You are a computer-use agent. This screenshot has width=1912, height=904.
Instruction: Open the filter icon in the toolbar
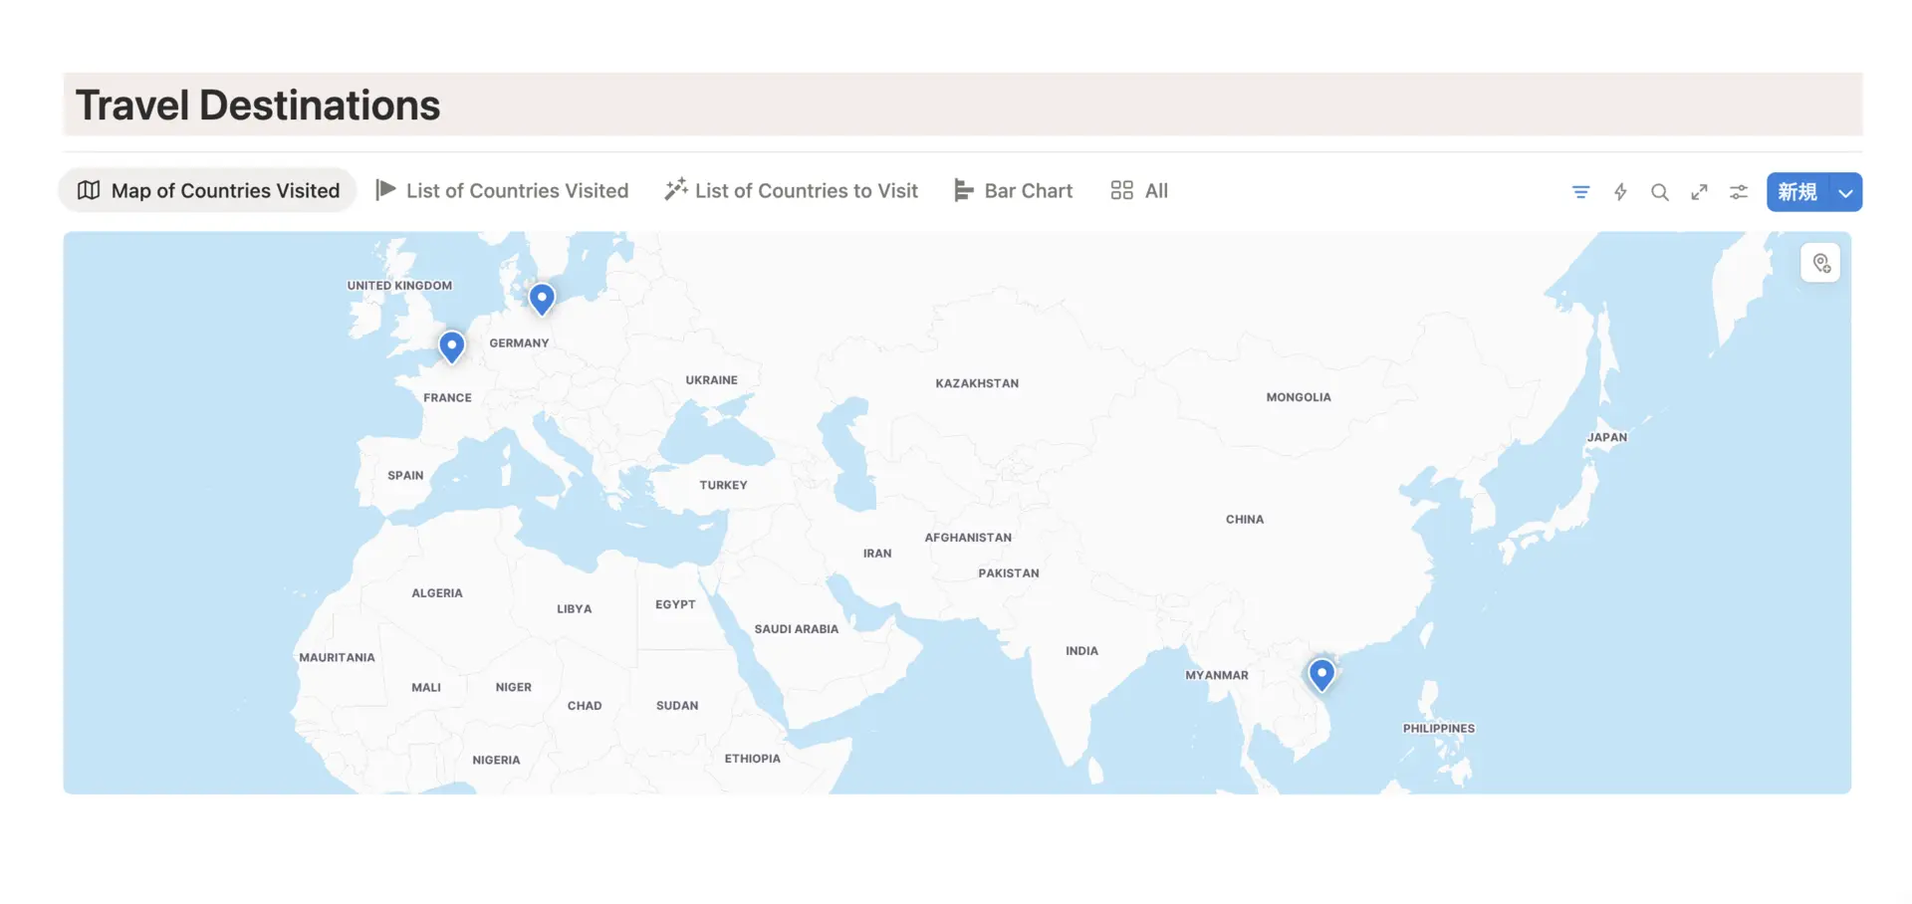coord(1580,192)
